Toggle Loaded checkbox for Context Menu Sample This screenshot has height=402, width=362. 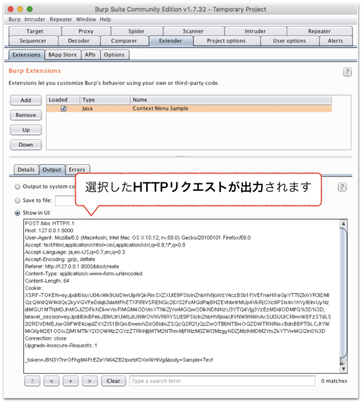click(63, 109)
